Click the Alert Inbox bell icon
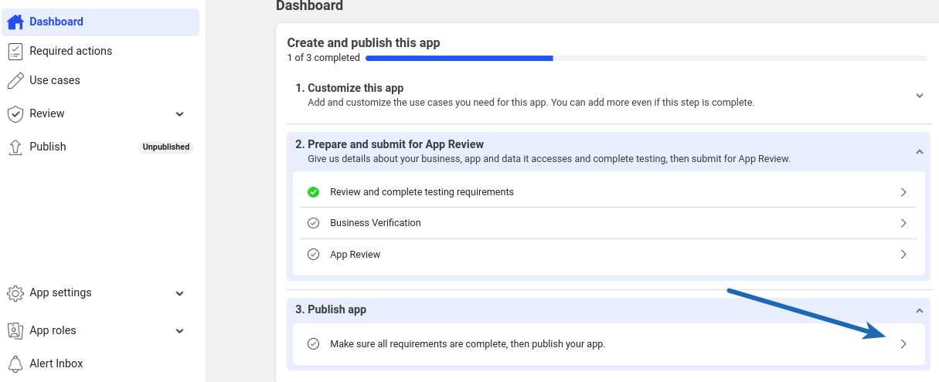Viewport: 939px width, 382px height. (15, 363)
